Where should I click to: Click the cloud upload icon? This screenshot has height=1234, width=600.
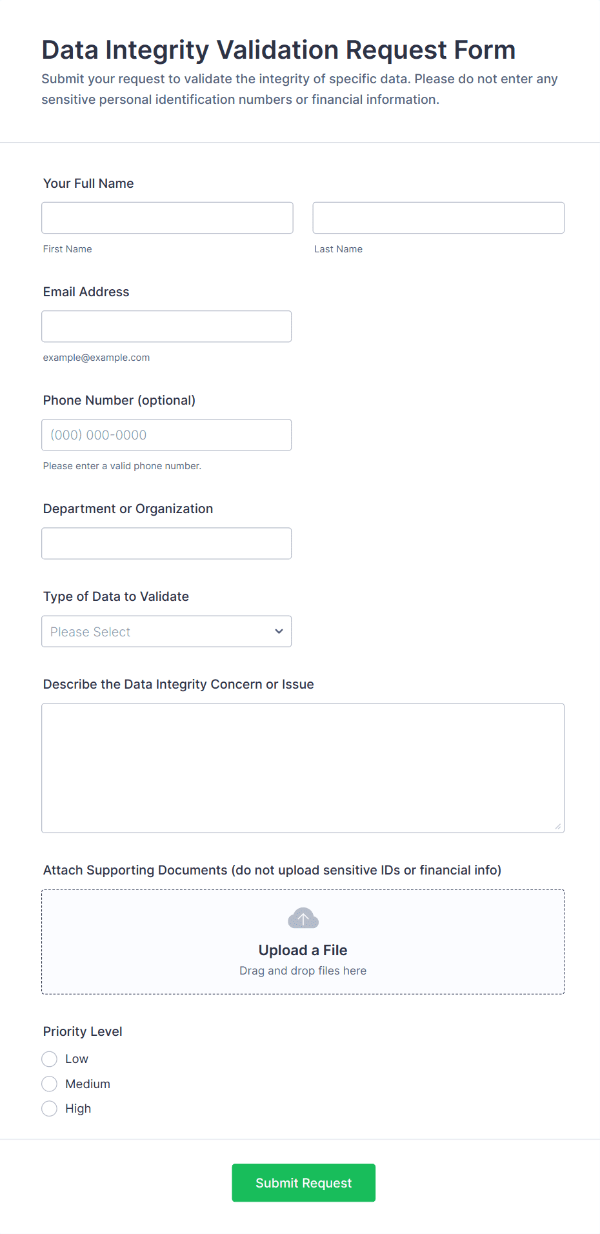click(x=303, y=918)
